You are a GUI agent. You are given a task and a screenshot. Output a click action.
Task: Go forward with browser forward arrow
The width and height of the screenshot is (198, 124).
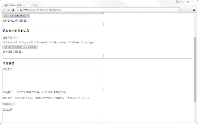[x=8, y=10]
